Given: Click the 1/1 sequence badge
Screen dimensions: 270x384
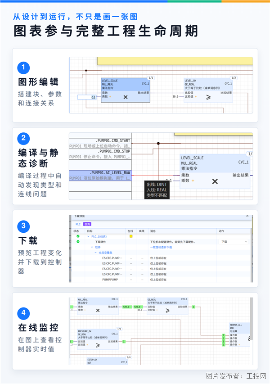Looking at the screenshot, I should point(151,77).
